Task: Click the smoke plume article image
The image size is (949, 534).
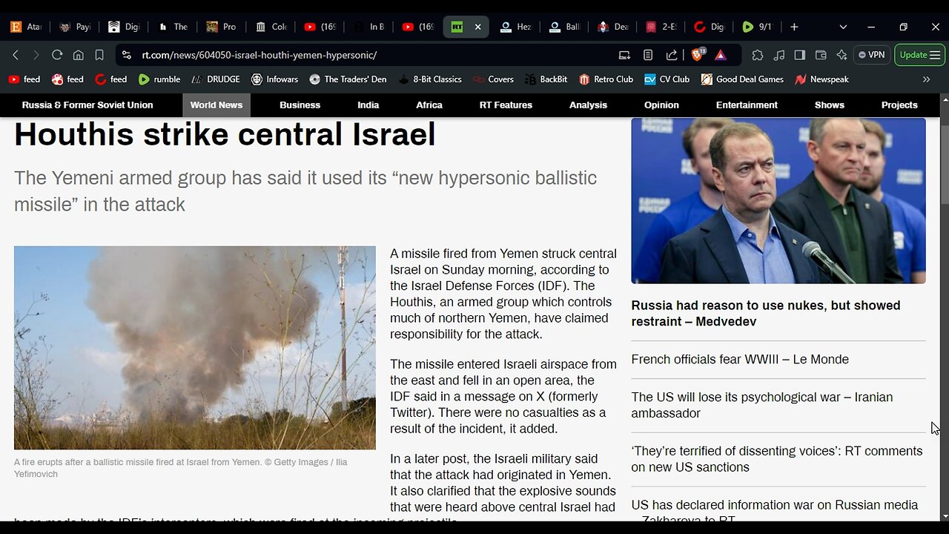Action: (195, 348)
